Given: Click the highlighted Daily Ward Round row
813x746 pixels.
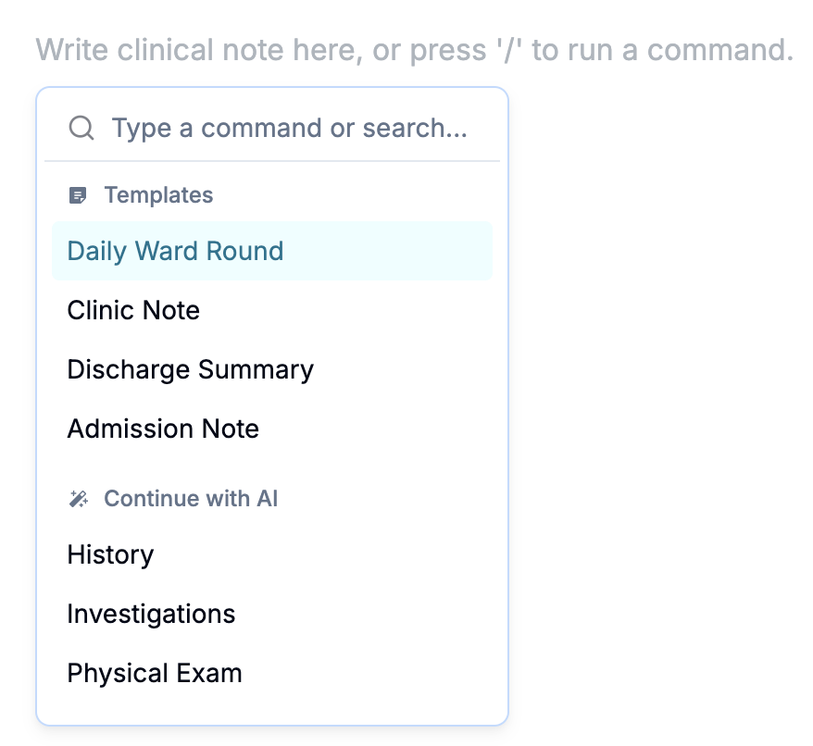Looking at the screenshot, I should pyautogui.click(x=271, y=251).
